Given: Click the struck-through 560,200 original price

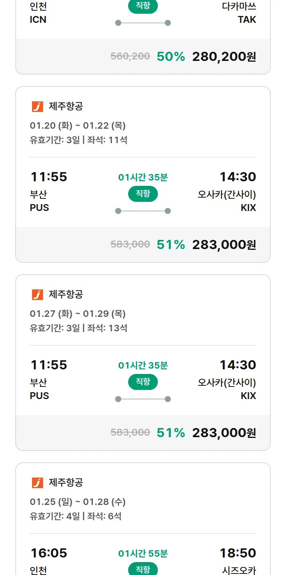Looking at the screenshot, I should pyautogui.click(x=130, y=56).
